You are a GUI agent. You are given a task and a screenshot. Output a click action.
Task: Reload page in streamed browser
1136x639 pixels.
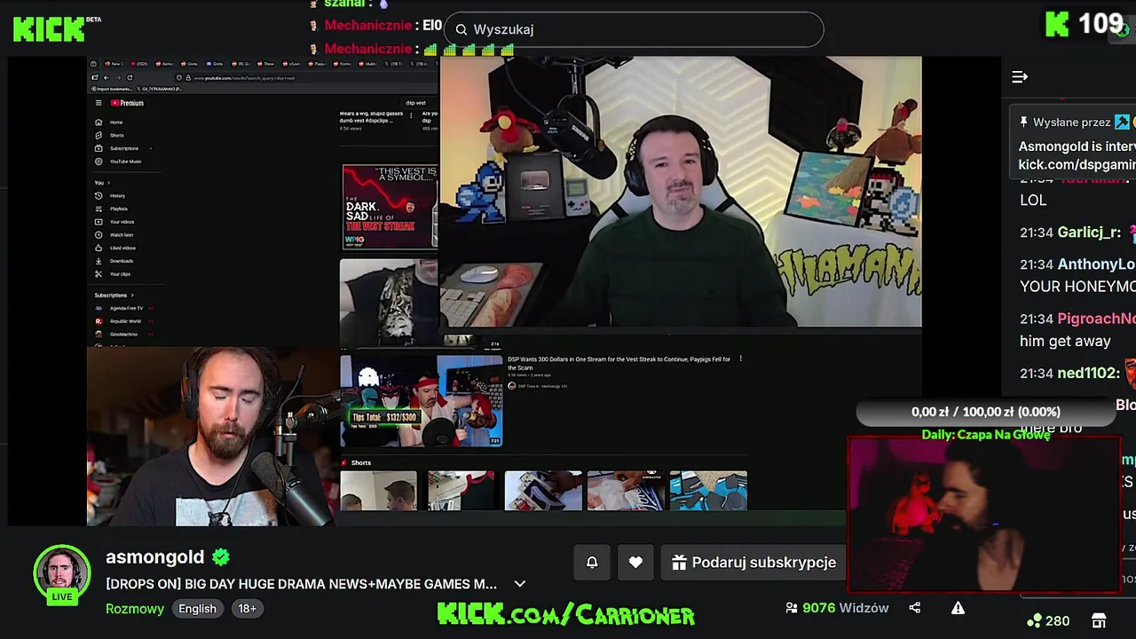pyautogui.click(x=130, y=78)
